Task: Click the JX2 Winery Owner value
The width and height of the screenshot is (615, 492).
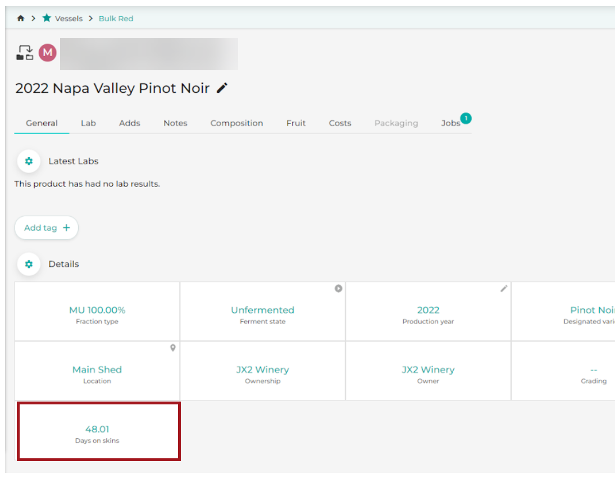Action: click(x=429, y=370)
